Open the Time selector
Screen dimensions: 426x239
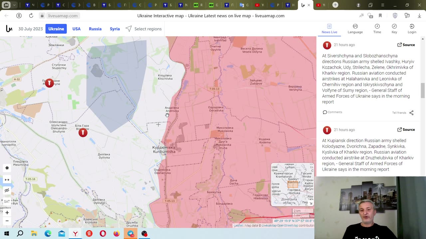377,29
